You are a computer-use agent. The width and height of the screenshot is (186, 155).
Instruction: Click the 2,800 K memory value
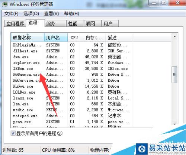pyautogui.click(x=95, y=51)
